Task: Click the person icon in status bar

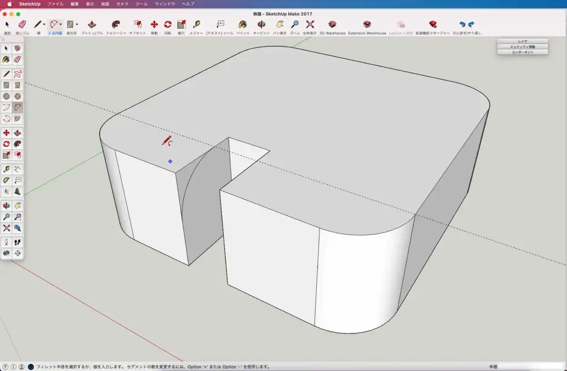Action: click(x=22, y=367)
